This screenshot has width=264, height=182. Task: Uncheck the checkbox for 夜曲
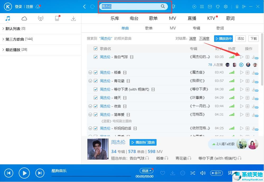96,106
